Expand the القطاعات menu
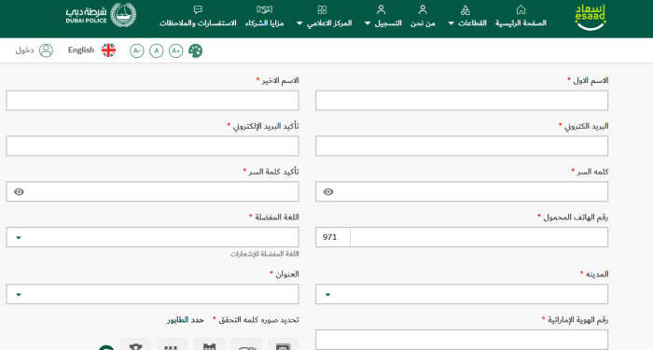This screenshot has height=350, width=653. coord(466,16)
